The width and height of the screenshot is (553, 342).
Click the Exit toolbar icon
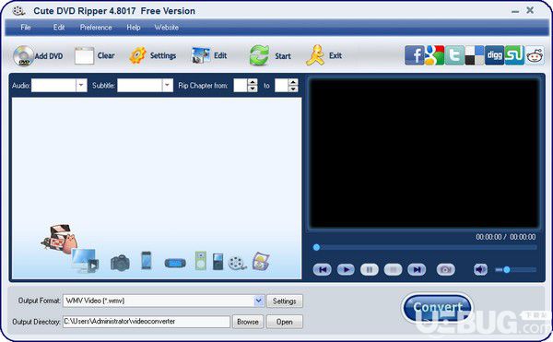[x=324, y=55]
